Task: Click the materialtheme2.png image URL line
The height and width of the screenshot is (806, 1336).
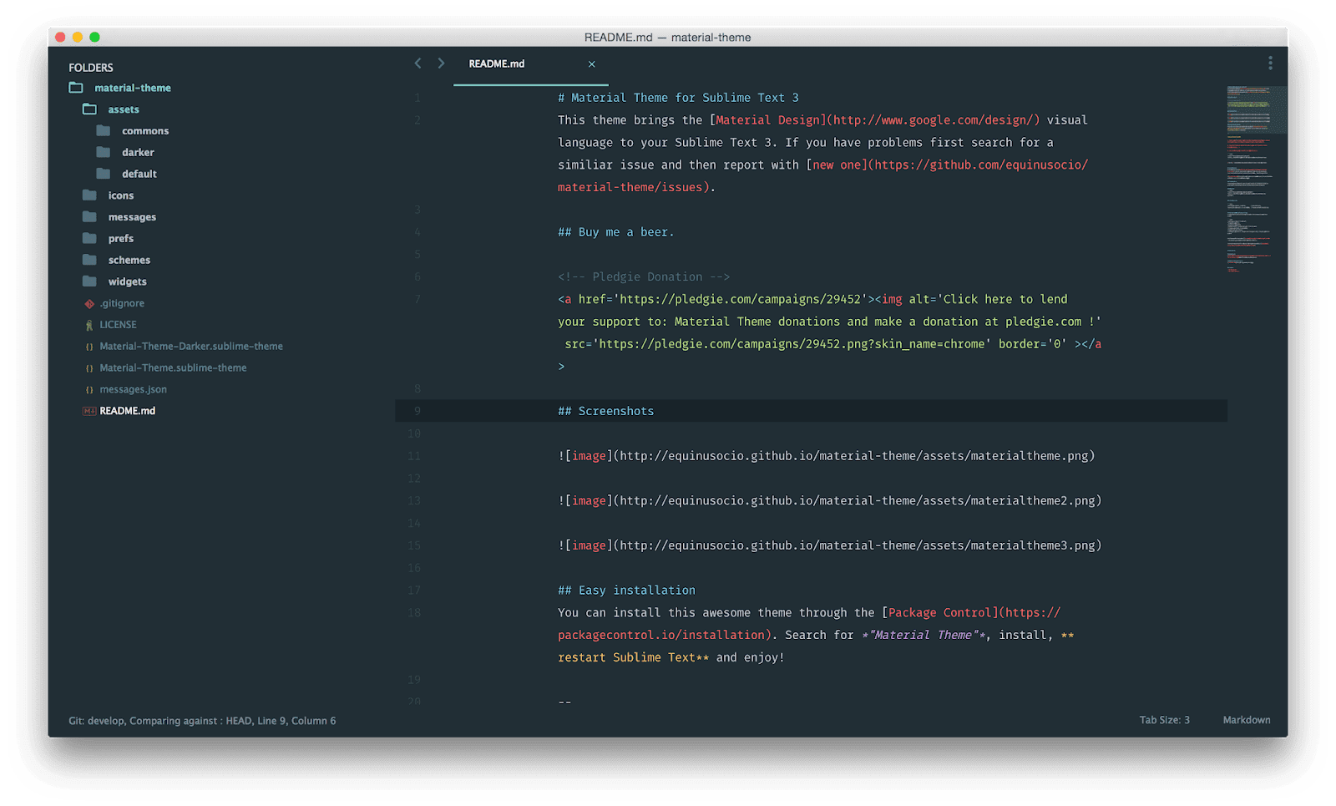Action: pos(830,501)
